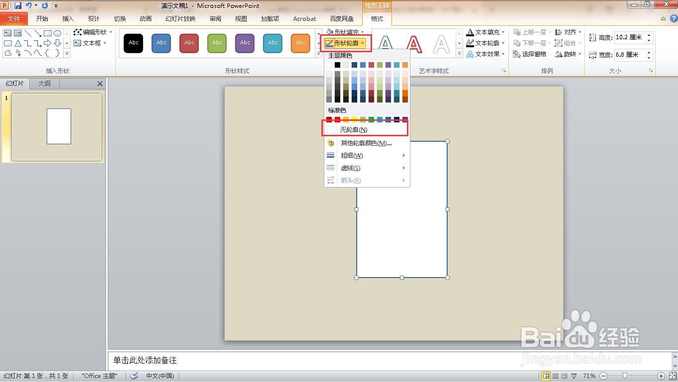Click the 宽度 width input field

tap(630, 55)
